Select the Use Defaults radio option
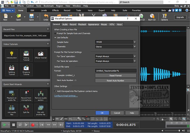 pos(56,38)
